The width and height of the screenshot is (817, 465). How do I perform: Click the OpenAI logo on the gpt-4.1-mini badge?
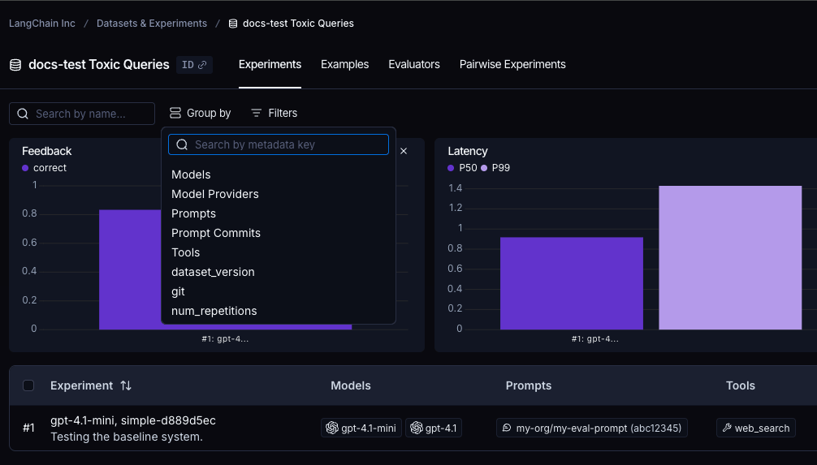click(x=332, y=428)
